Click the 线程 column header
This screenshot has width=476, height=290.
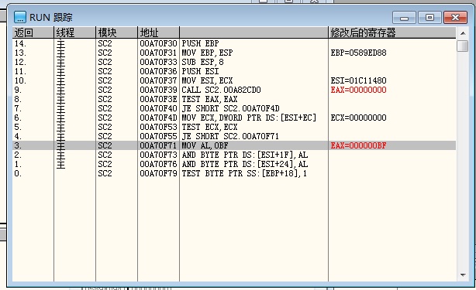75,32
